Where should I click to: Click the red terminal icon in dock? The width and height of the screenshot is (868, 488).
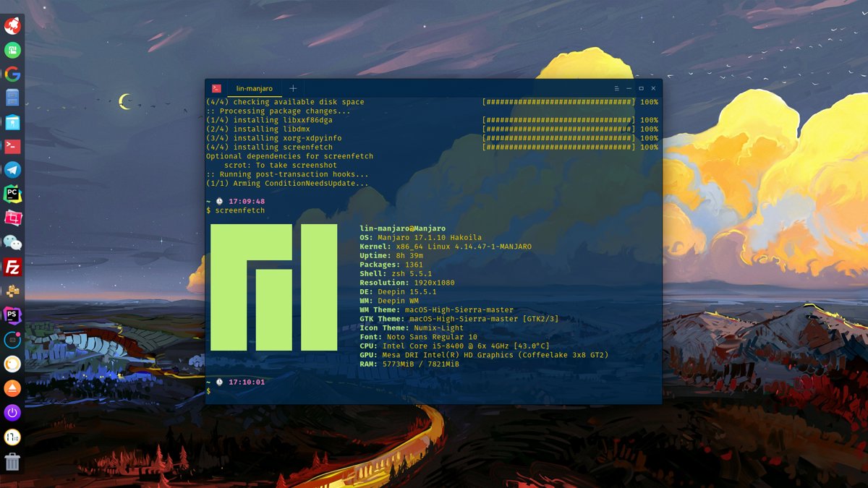click(x=12, y=146)
